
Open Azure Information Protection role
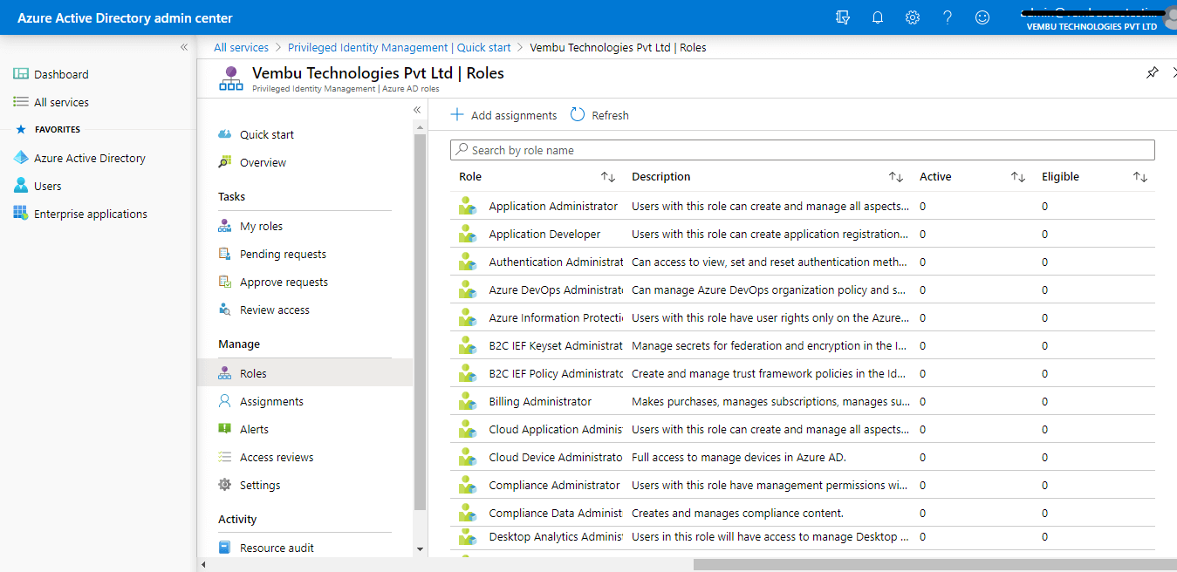pos(556,318)
